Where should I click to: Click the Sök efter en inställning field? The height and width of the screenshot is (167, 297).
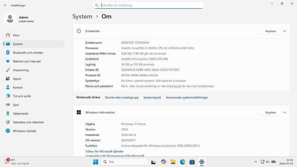point(148,5)
